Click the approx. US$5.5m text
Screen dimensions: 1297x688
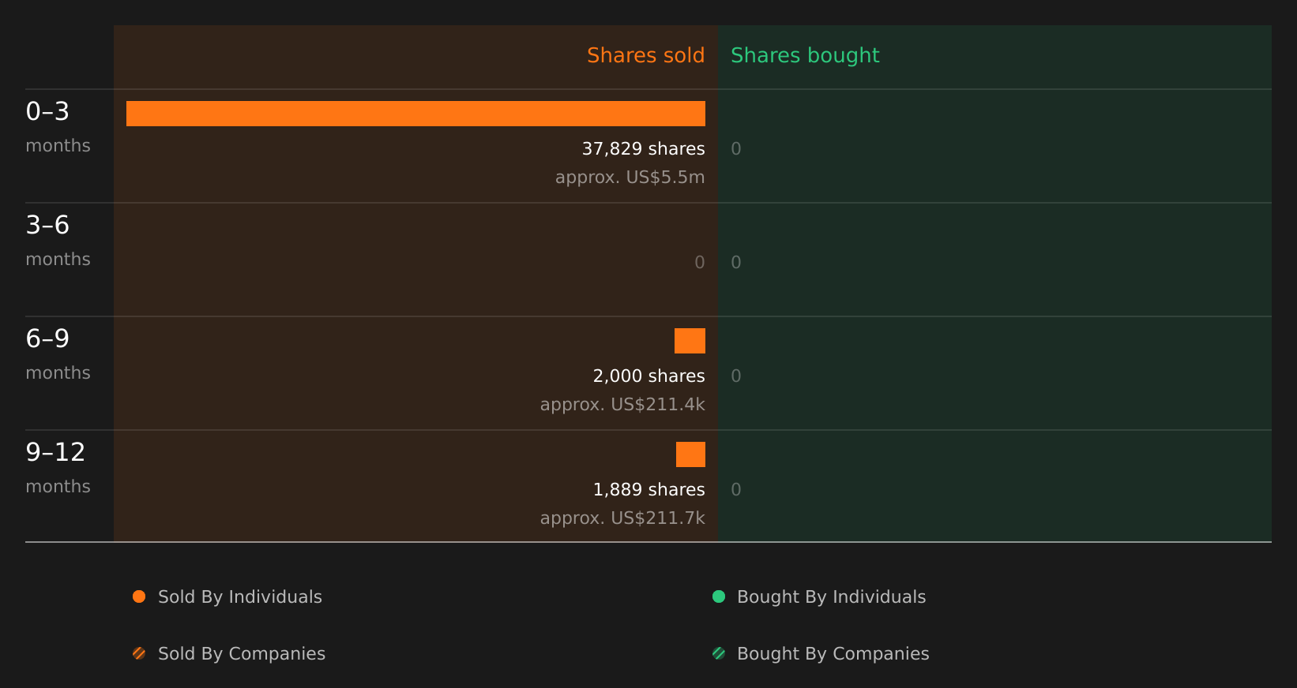(x=630, y=178)
